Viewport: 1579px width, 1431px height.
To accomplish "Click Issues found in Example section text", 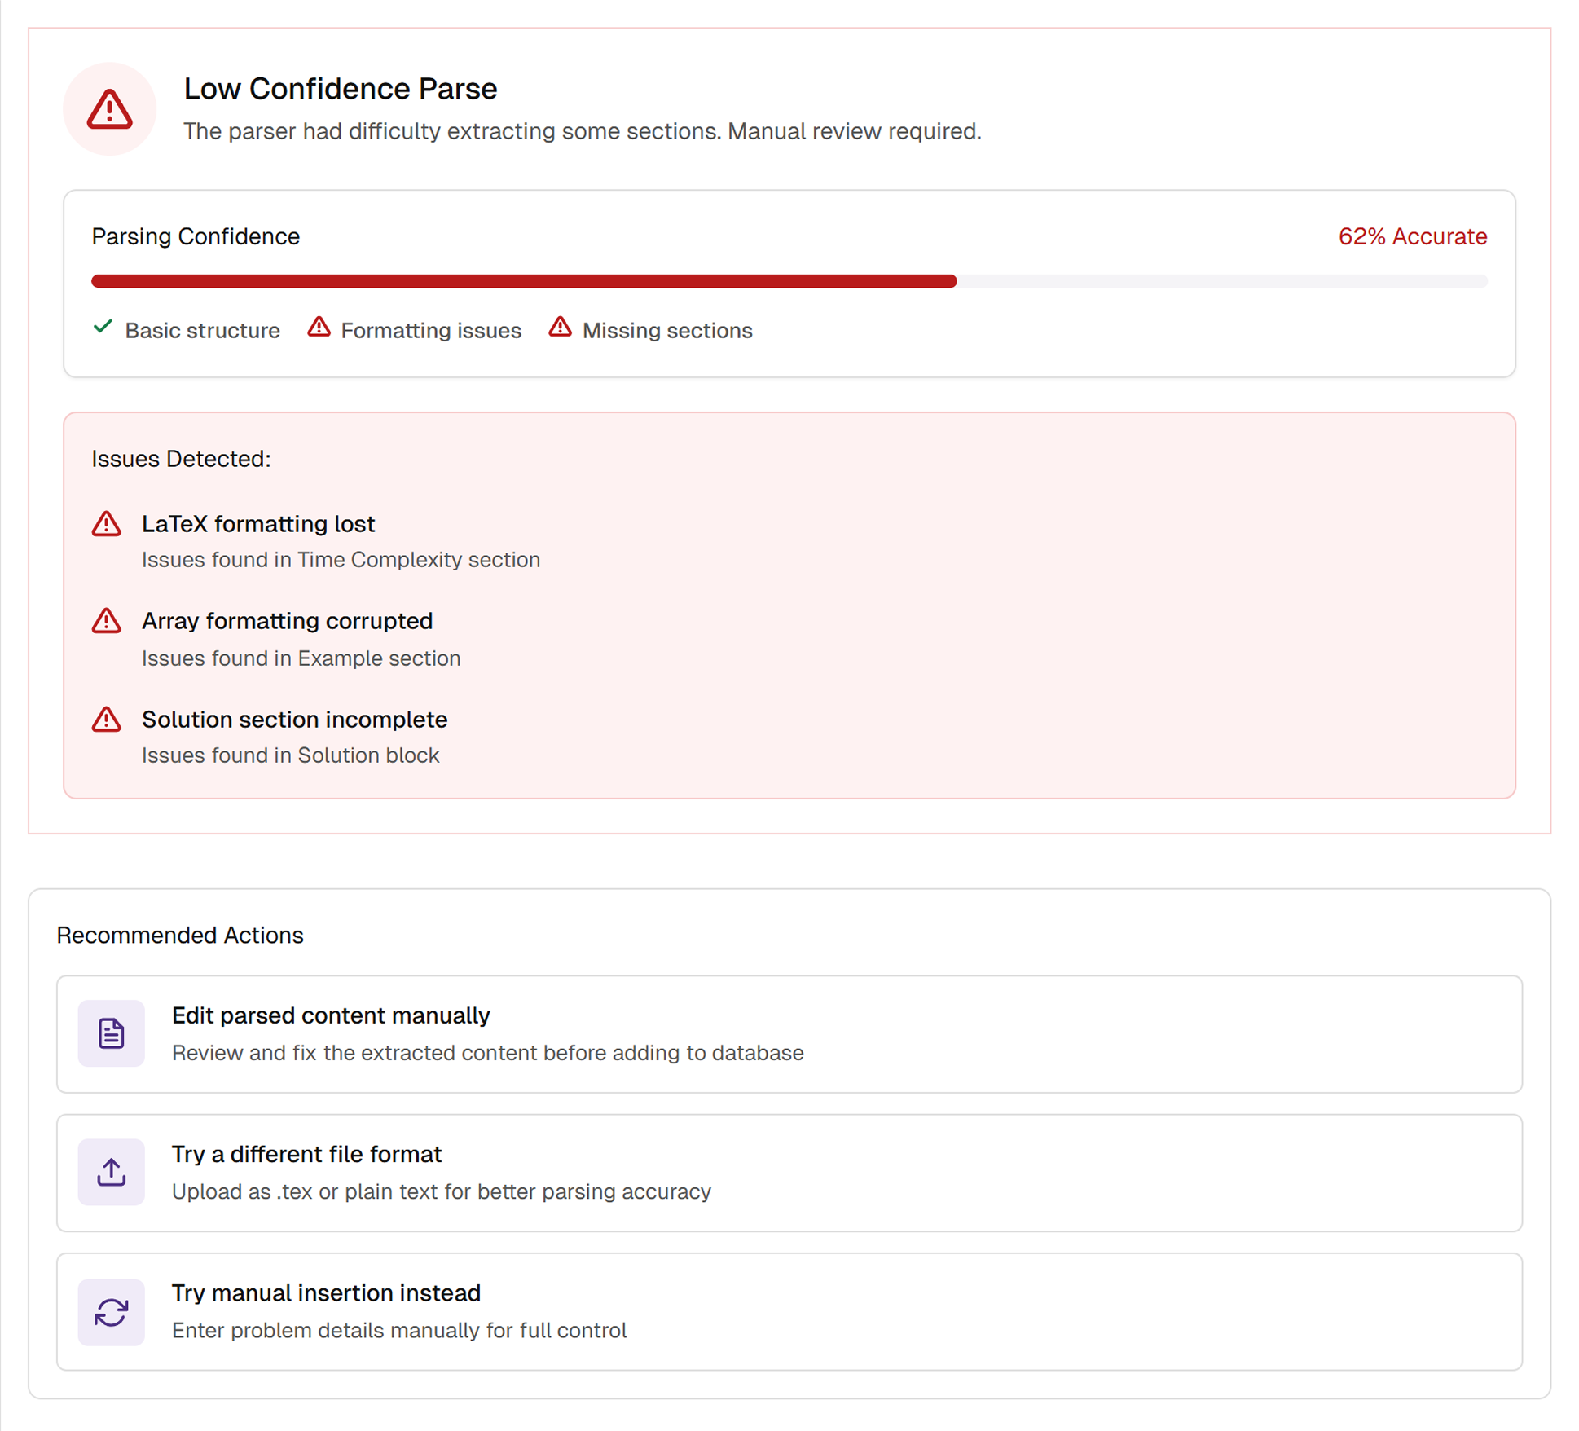I will 301,658.
